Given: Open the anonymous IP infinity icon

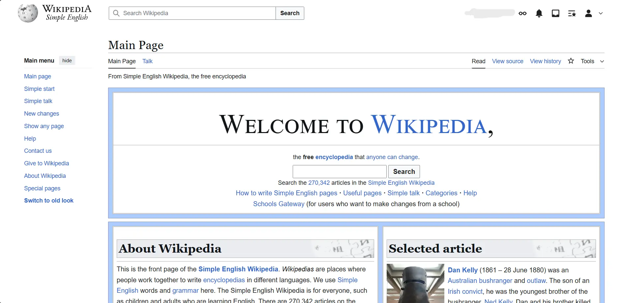Looking at the screenshot, I should pos(522,14).
